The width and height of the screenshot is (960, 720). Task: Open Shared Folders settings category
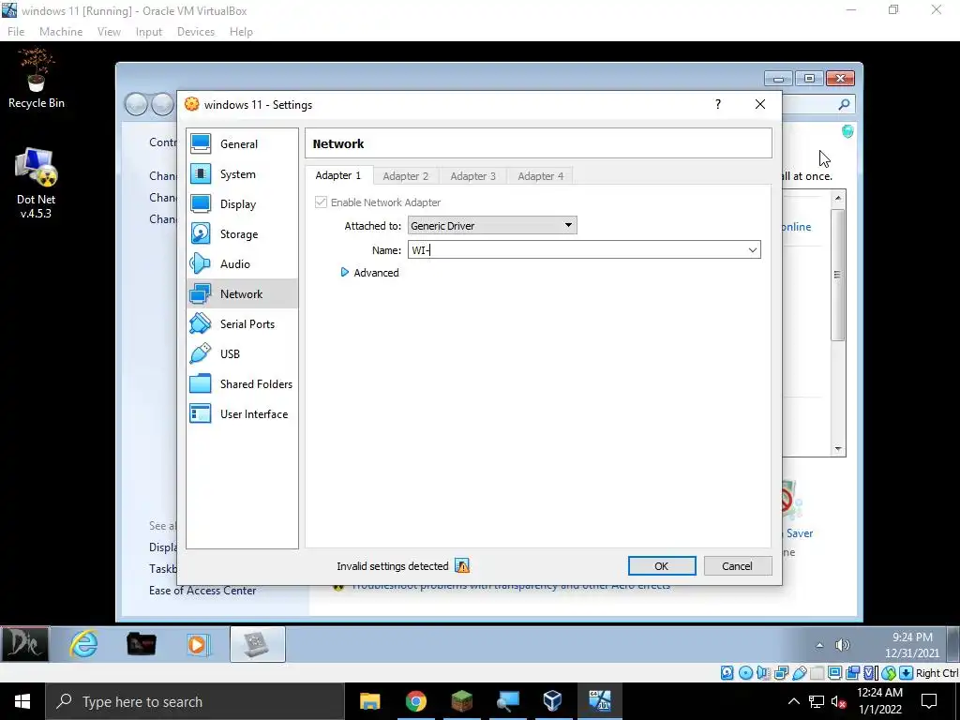coord(242,383)
